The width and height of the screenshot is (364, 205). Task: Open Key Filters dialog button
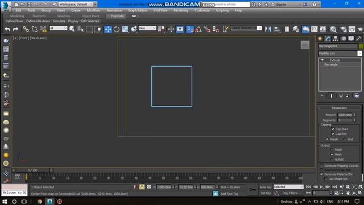291,193
